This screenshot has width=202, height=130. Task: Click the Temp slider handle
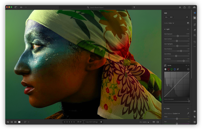pos(177,119)
